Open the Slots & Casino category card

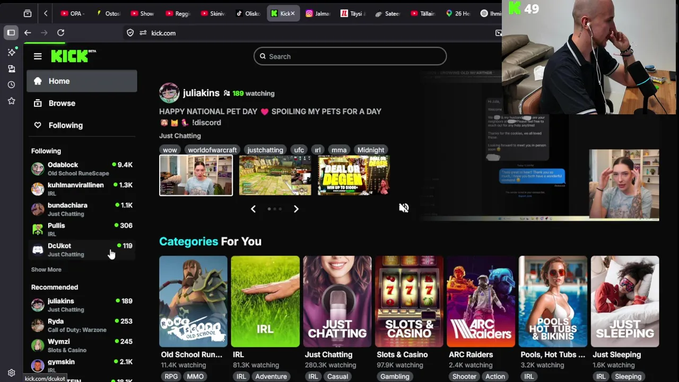(409, 301)
